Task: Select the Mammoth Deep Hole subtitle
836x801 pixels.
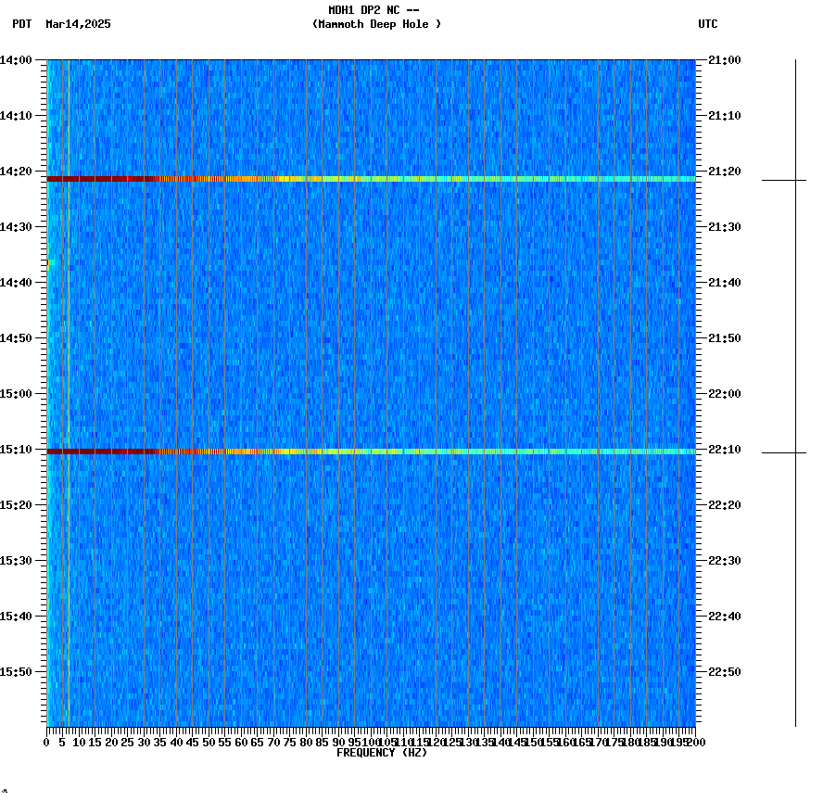Action: click(x=377, y=25)
